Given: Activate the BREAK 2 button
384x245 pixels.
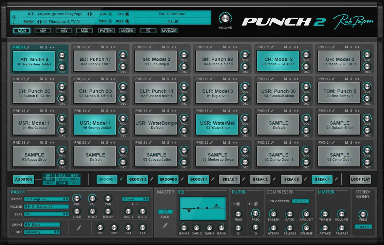Looking at the screenshot, I should (260, 179).
